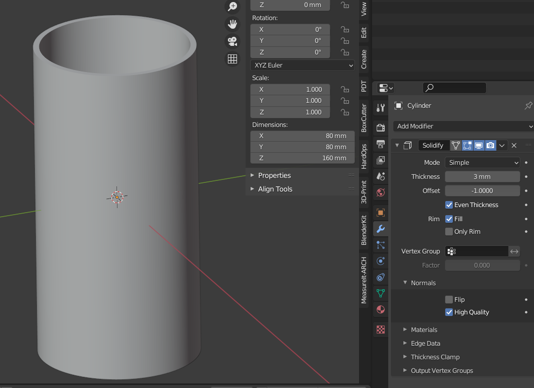The height and width of the screenshot is (388, 534).
Task: Open the Material properties tab
Action: click(381, 309)
